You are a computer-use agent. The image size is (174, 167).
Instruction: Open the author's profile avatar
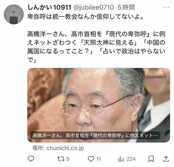click(x=14, y=14)
